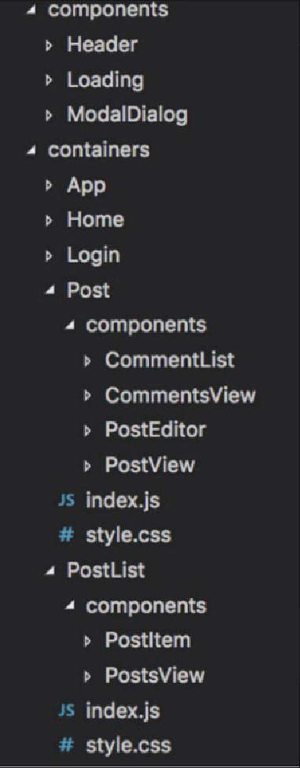Select the ModalDialog folder label

(127, 115)
